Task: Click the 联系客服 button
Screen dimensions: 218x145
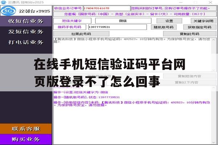Action: pos(26,129)
